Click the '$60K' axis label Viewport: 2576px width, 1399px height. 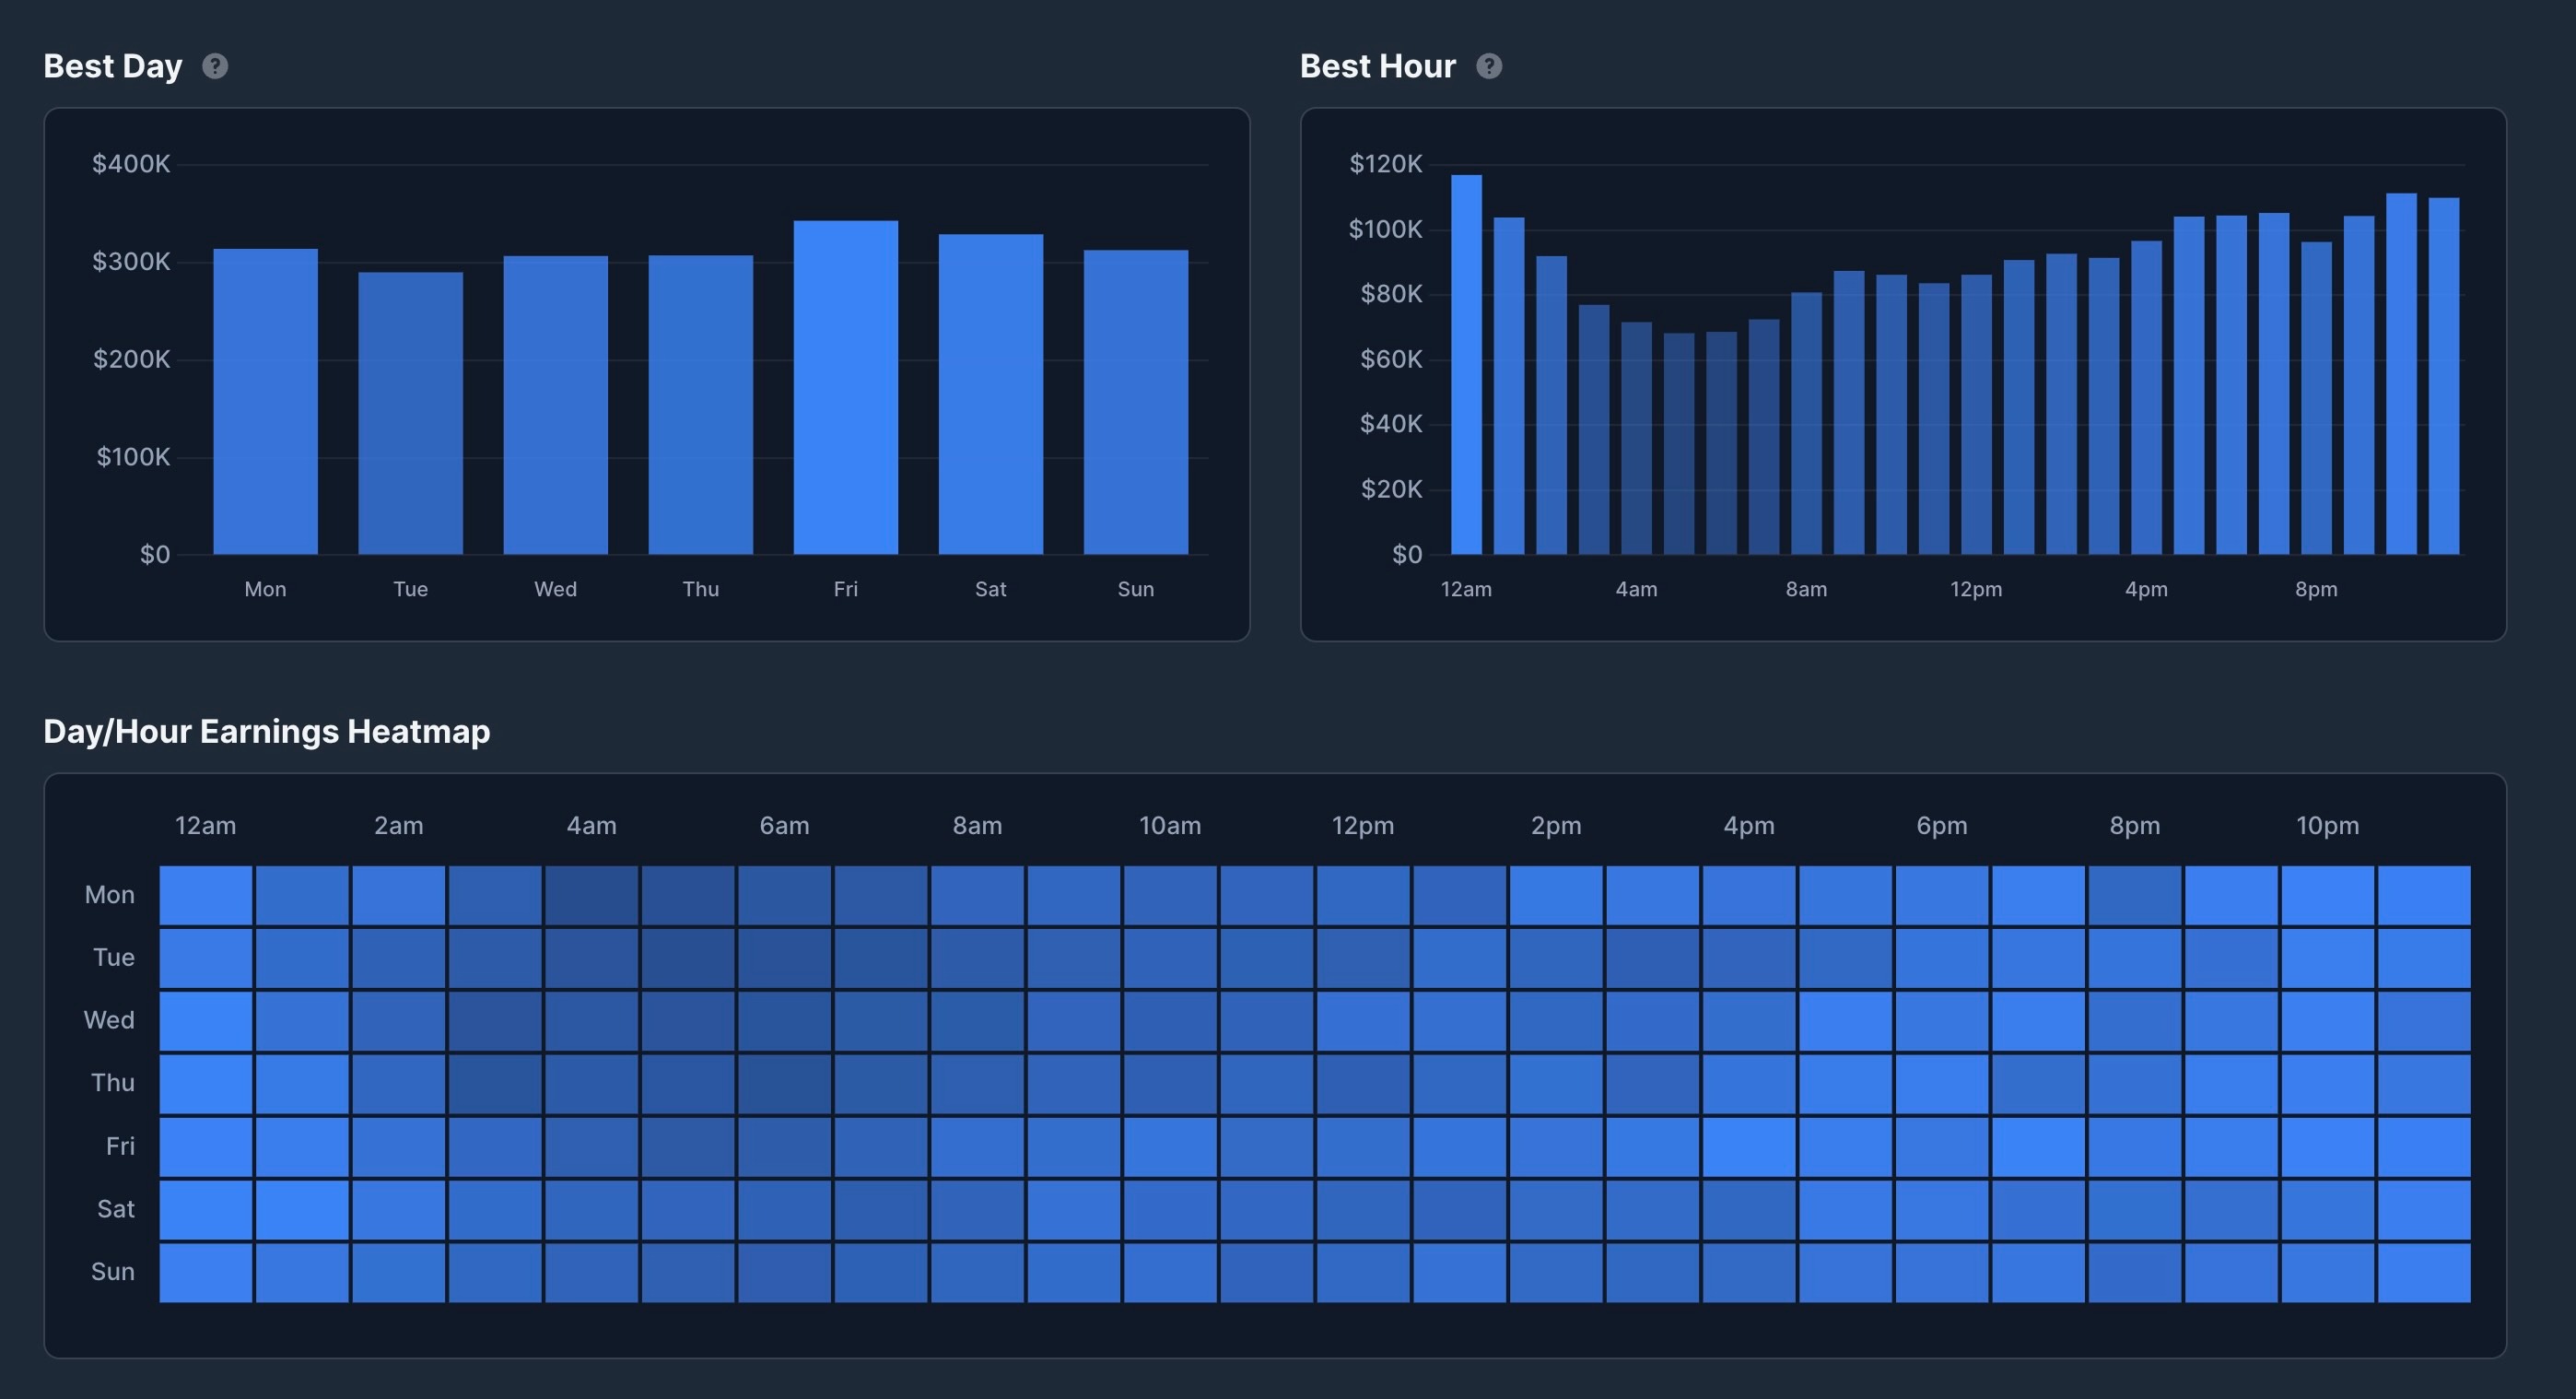click(x=1391, y=359)
